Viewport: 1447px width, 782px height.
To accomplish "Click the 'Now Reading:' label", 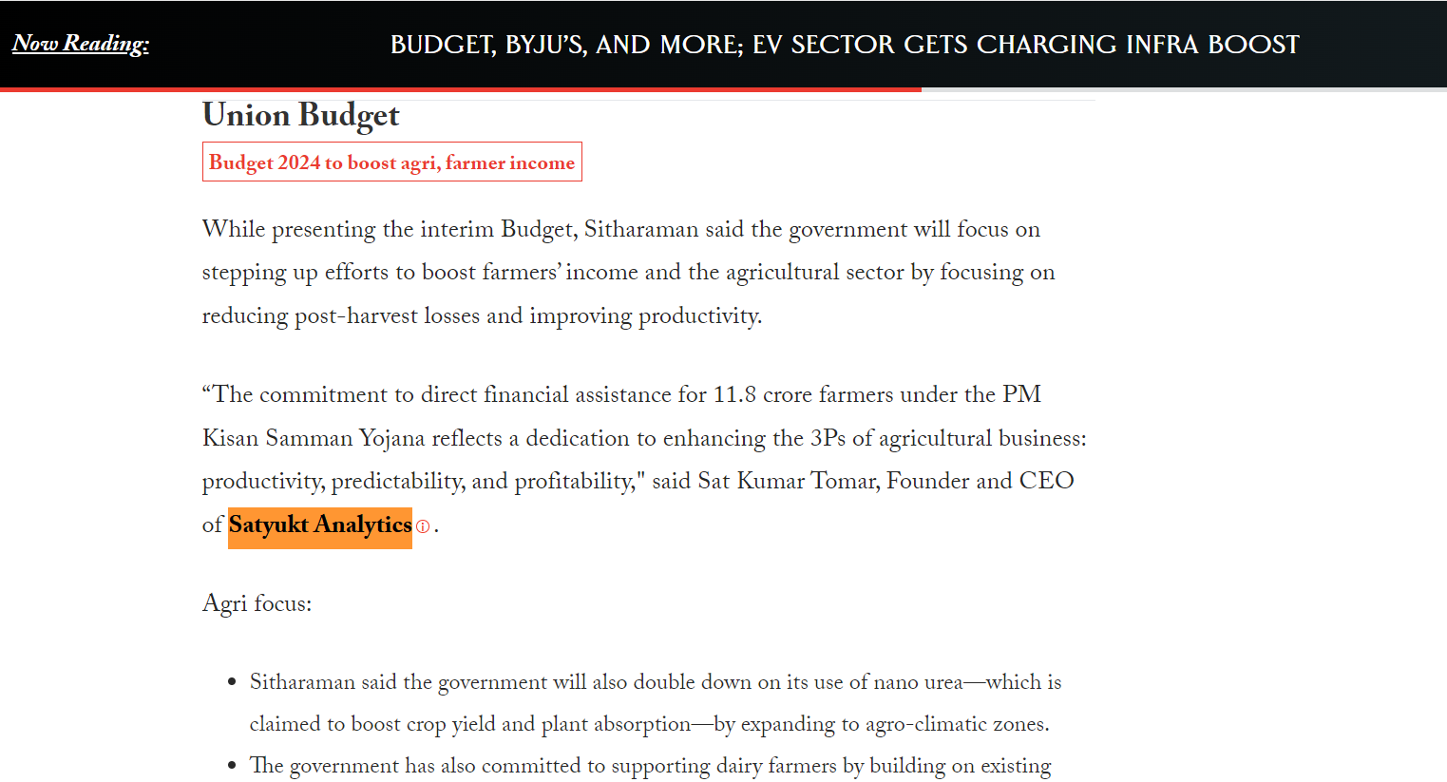I will 81,44.
